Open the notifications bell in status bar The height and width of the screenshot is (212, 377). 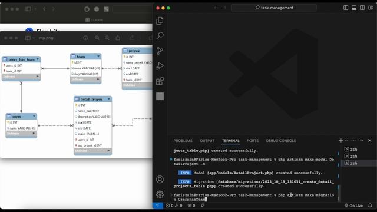[370, 206]
